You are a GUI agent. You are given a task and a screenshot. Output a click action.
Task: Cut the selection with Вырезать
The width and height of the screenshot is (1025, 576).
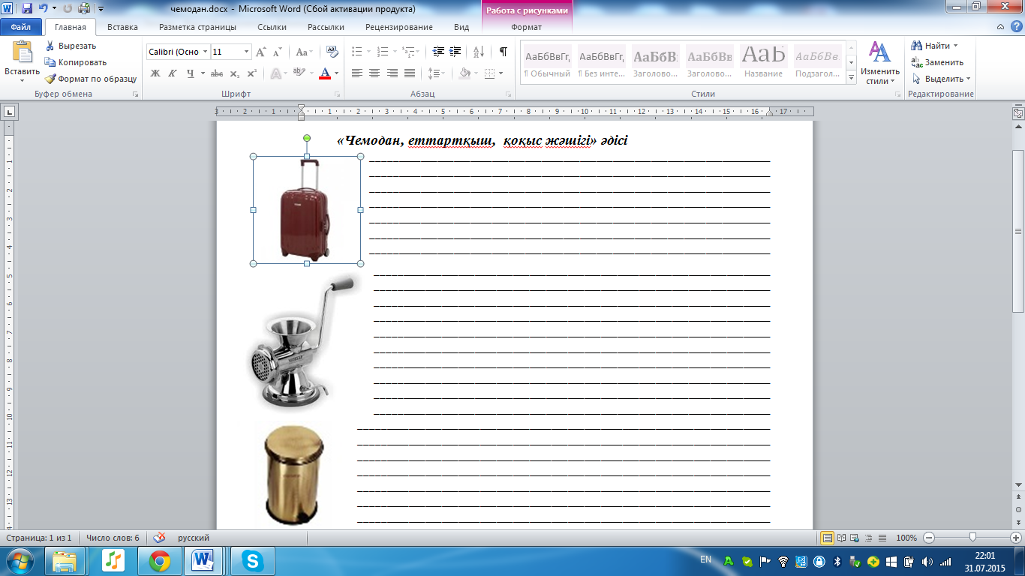coord(71,46)
